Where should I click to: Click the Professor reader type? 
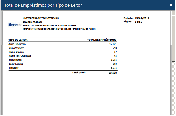pyautogui.click(x=13, y=68)
